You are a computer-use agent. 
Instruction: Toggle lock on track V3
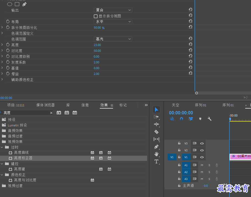[x=179, y=143]
